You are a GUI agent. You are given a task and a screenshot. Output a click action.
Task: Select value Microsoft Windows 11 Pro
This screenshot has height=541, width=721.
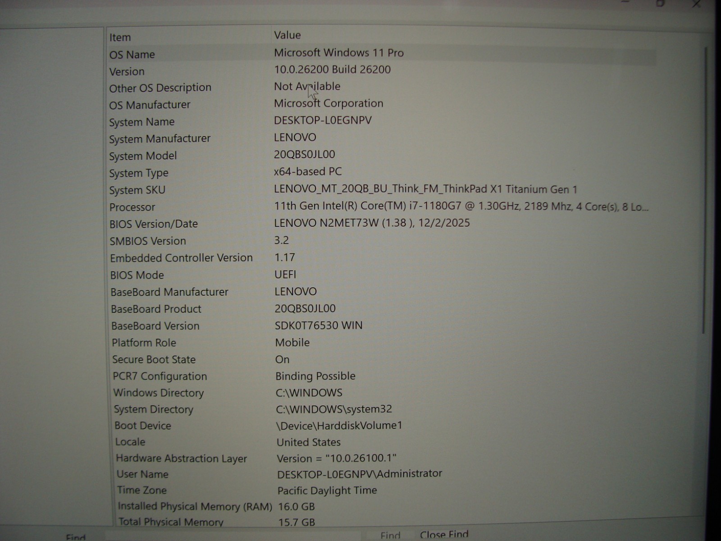(x=339, y=53)
